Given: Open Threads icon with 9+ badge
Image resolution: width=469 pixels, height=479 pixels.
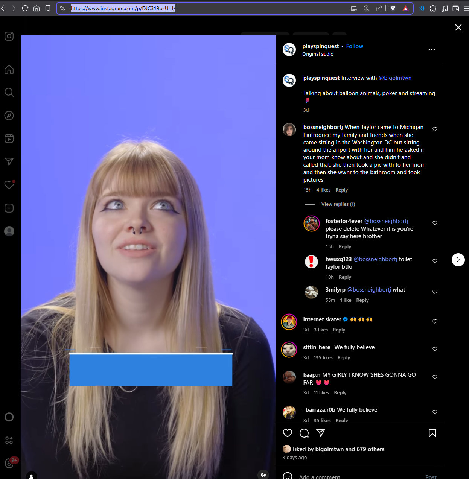Looking at the screenshot, I should coord(10,463).
